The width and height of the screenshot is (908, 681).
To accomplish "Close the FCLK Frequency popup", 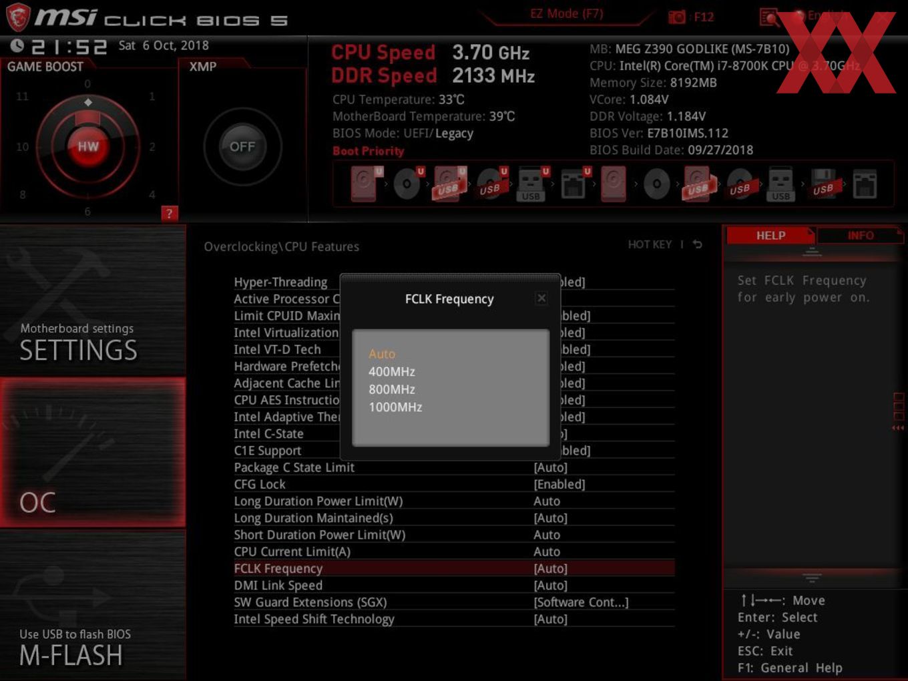I will click(x=541, y=298).
